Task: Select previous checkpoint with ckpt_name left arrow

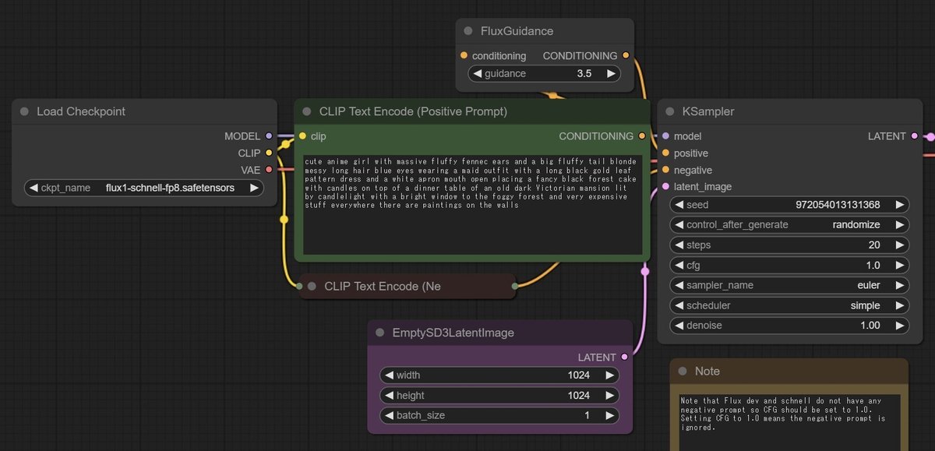Action: pos(33,188)
